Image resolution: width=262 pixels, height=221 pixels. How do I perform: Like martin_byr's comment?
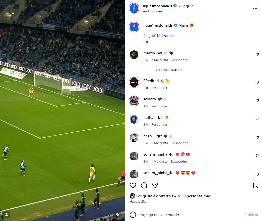point(257,54)
